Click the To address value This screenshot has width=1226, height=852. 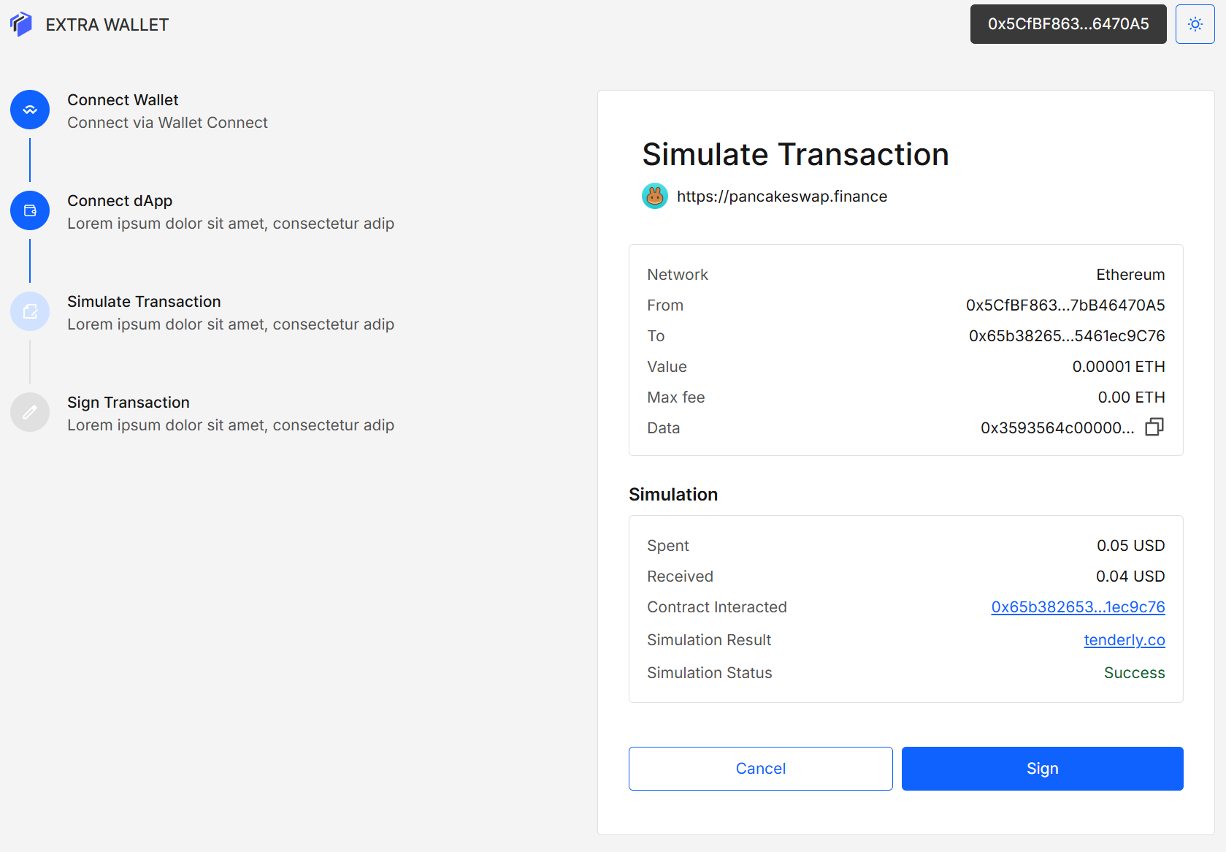click(x=1066, y=336)
